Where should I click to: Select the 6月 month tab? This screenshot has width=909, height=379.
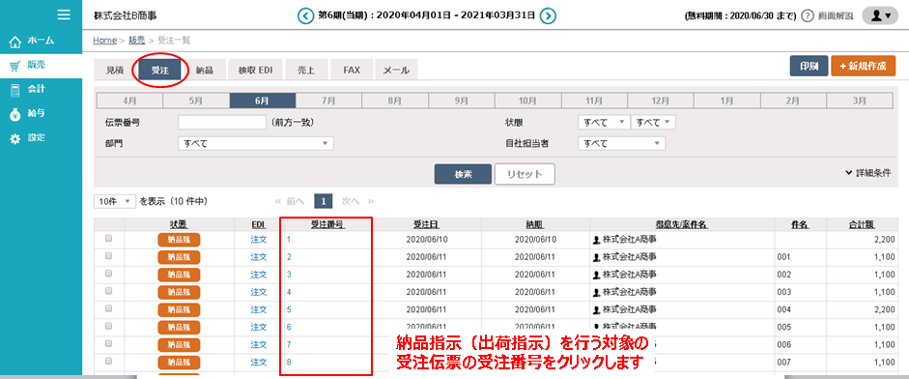coord(263,101)
